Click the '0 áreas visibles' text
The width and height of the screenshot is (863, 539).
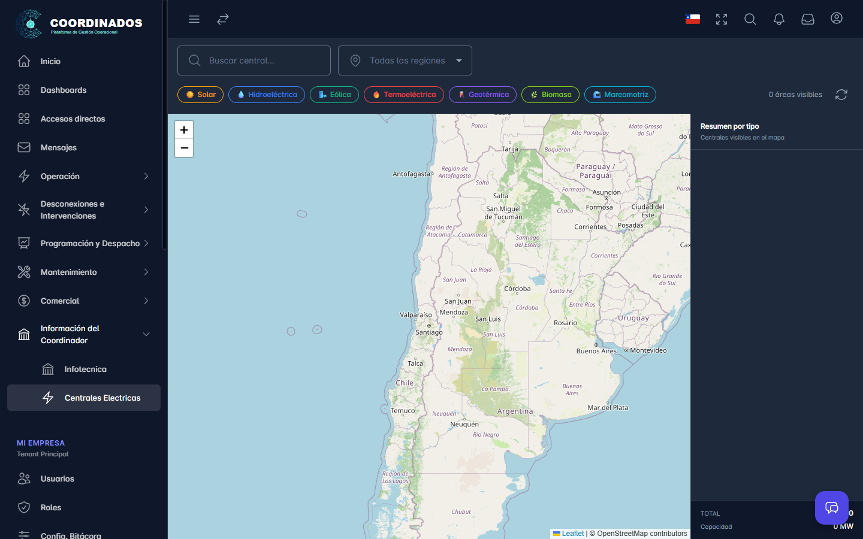(795, 95)
